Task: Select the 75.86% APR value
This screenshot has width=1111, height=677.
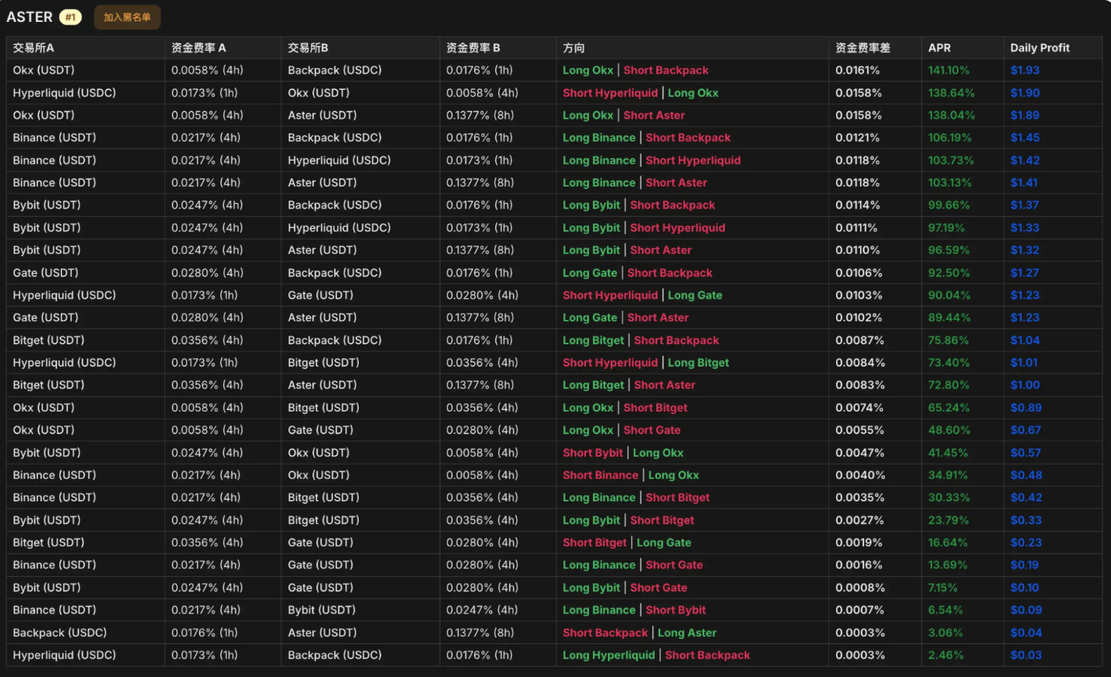Action: pos(948,340)
